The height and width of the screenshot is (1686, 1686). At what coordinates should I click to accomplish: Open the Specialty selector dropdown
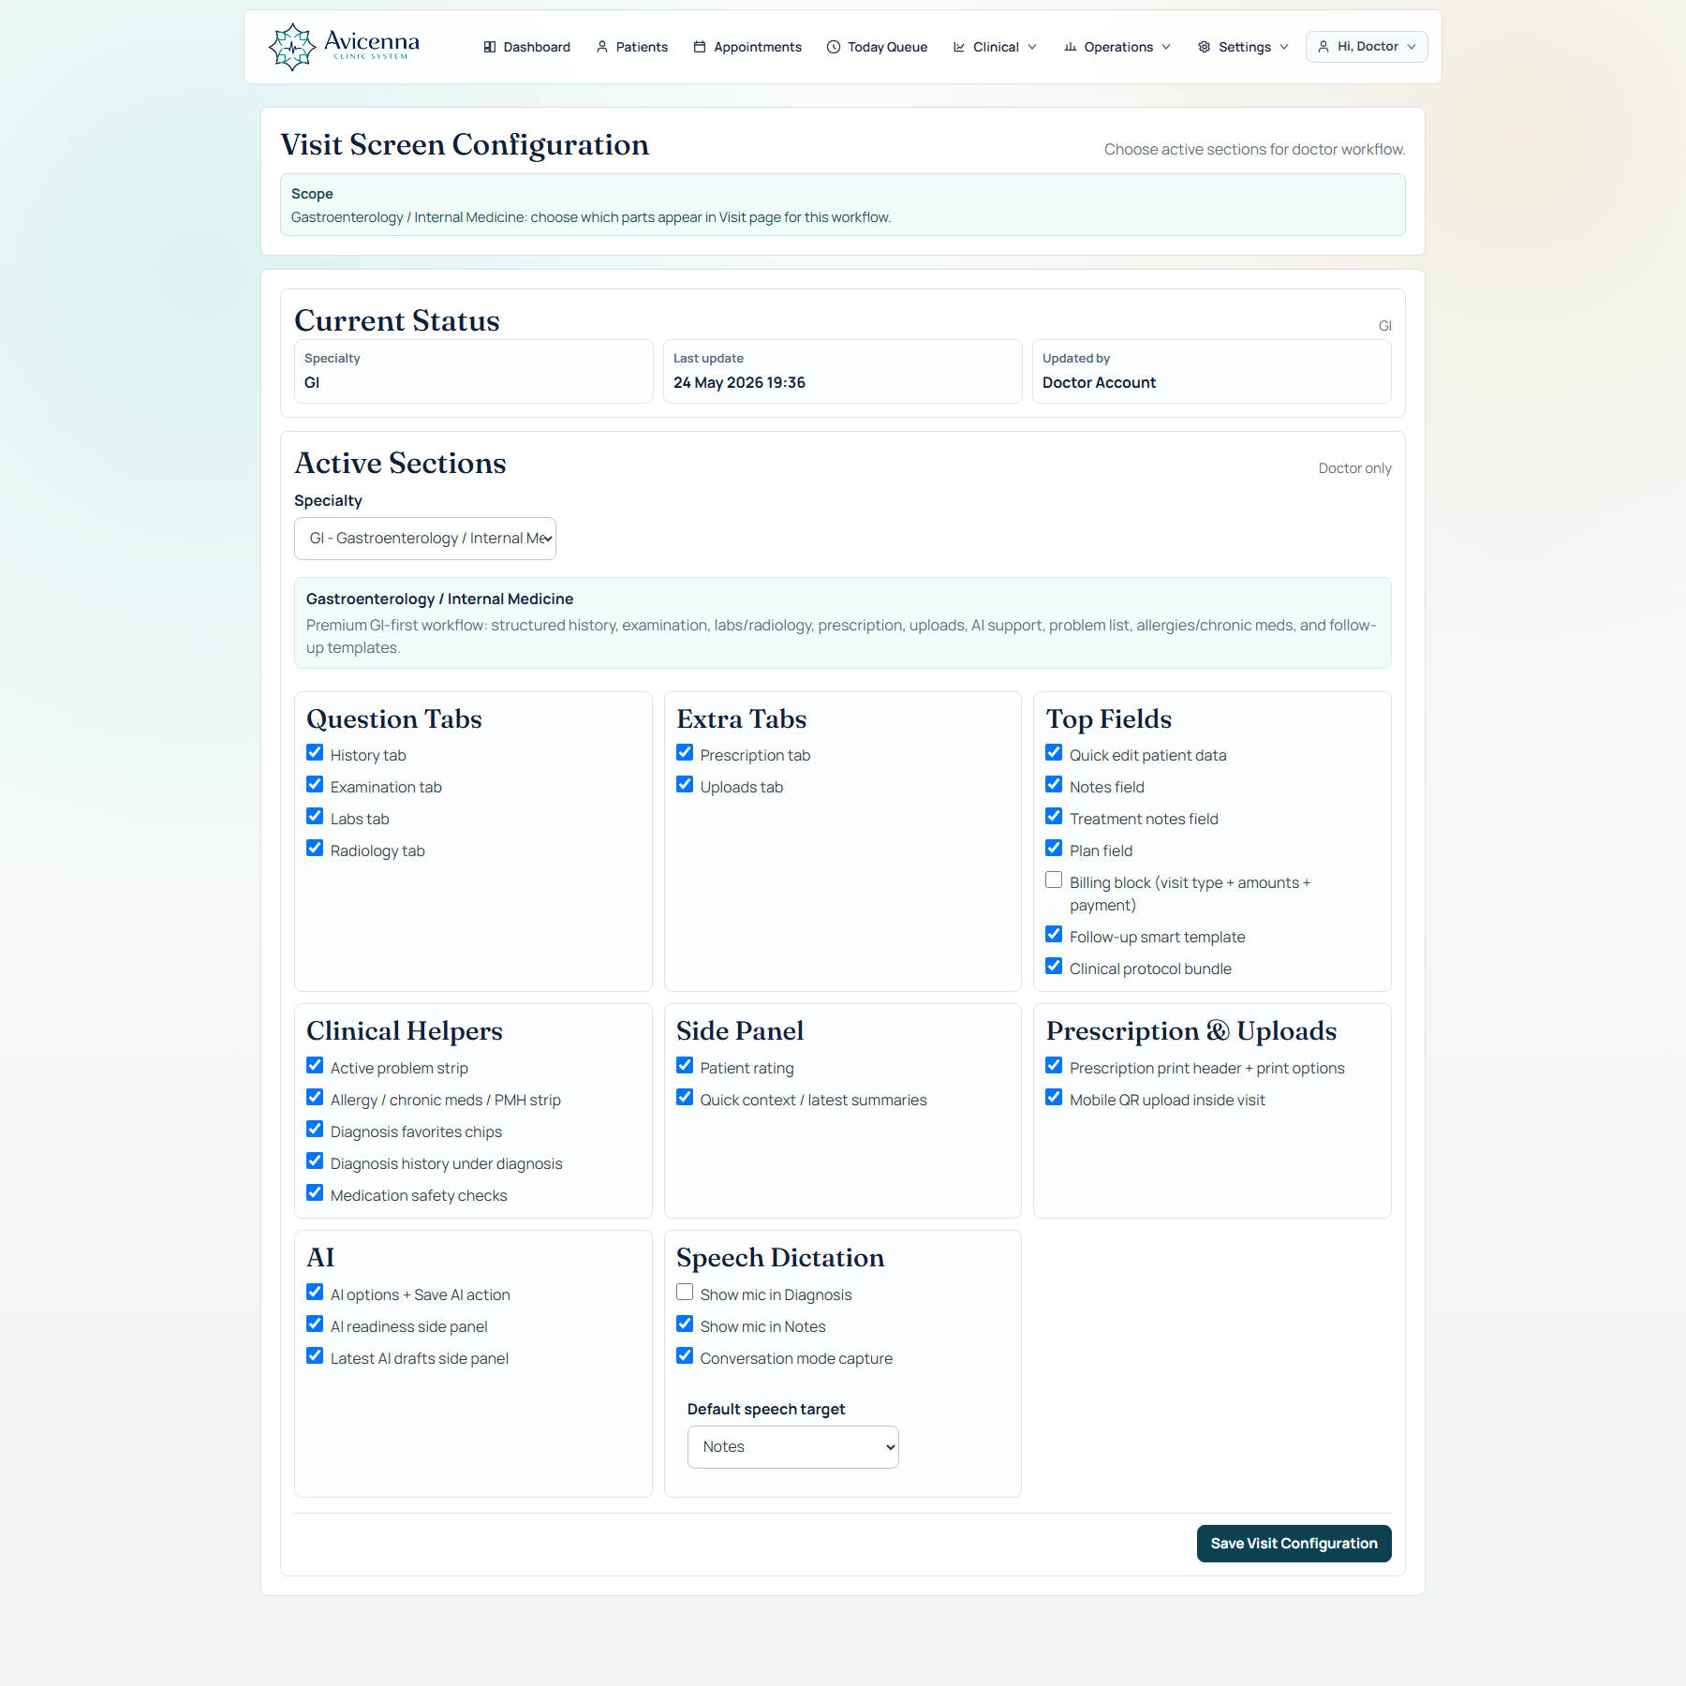425,539
